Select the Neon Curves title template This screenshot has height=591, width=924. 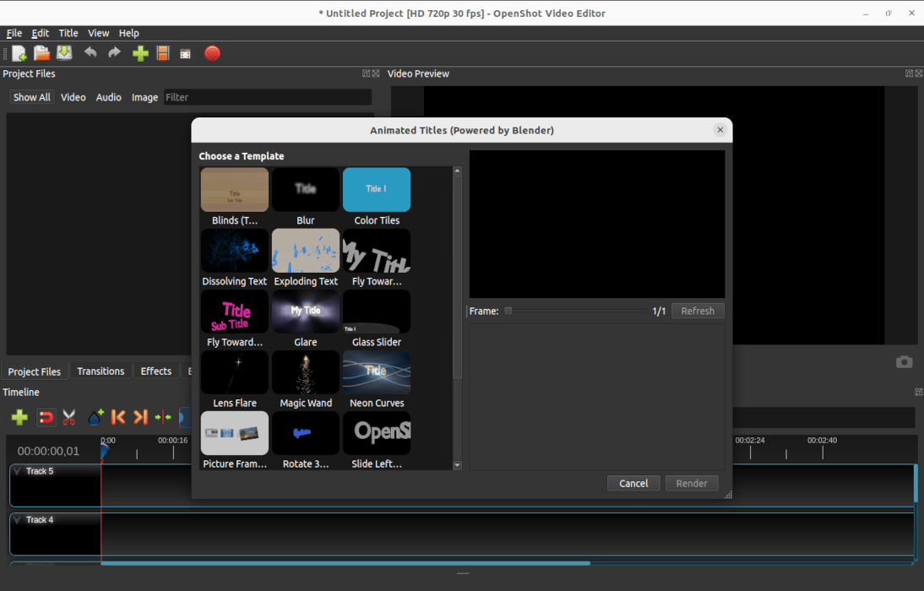coord(376,372)
